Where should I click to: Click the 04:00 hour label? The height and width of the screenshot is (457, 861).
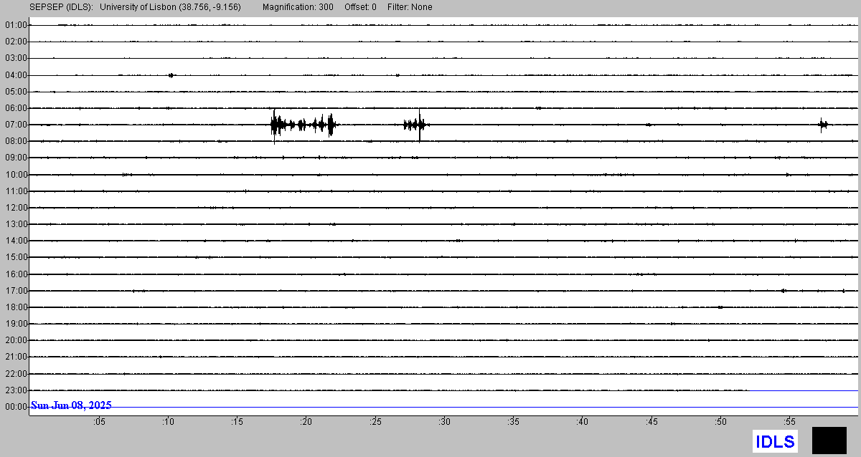click(x=16, y=75)
